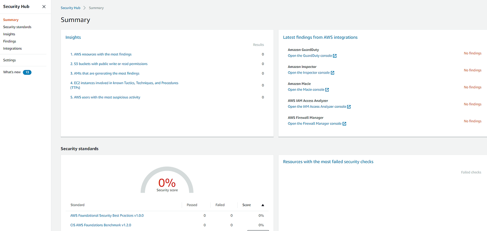This screenshot has height=231, width=487.
Task: Close the Security Hub sidebar panel
Action: (x=44, y=6)
